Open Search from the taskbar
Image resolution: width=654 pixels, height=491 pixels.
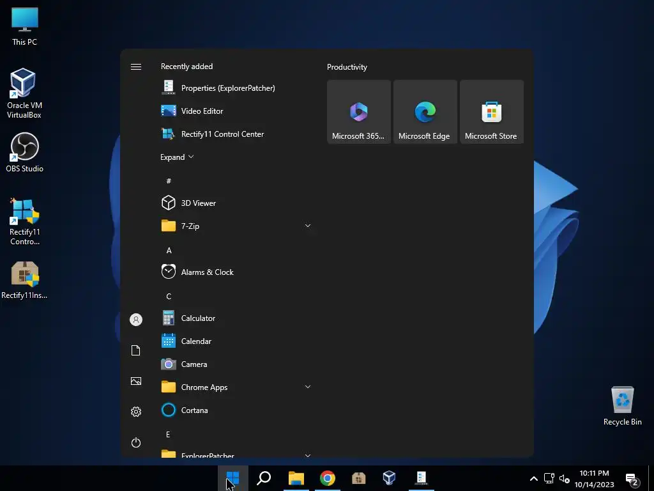click(x=264, y=478)
